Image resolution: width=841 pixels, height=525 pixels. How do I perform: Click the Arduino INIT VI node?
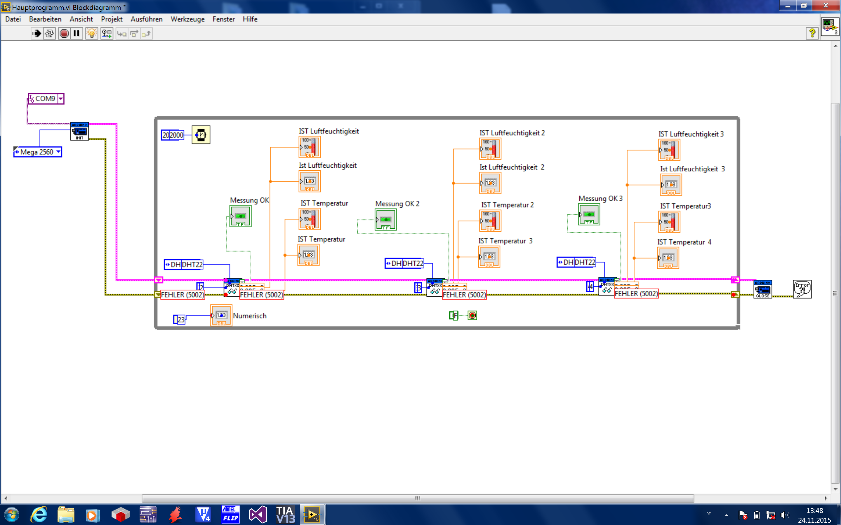pyautogui.click(x=79, y=131)
